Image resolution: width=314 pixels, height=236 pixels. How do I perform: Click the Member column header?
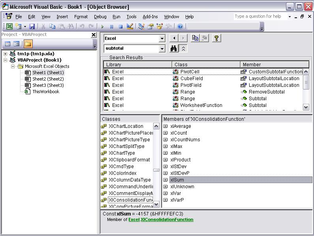click(275, 64)
